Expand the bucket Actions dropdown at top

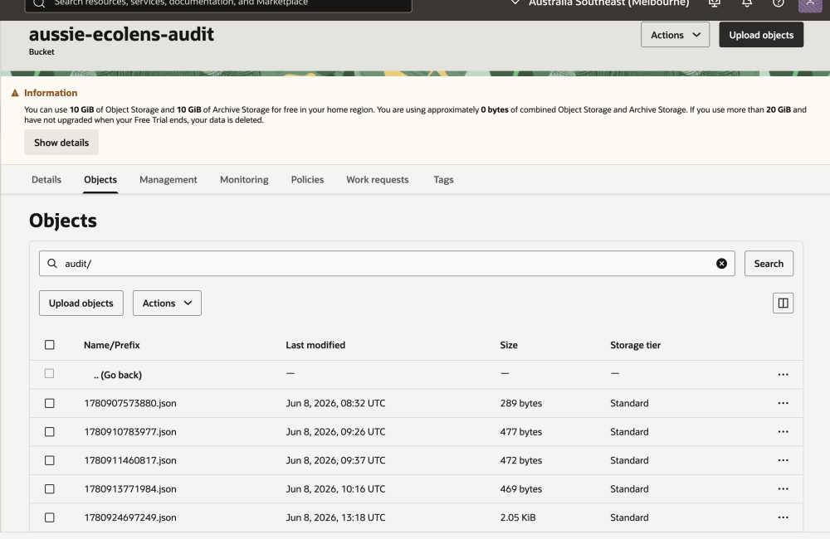click(675, 35)
